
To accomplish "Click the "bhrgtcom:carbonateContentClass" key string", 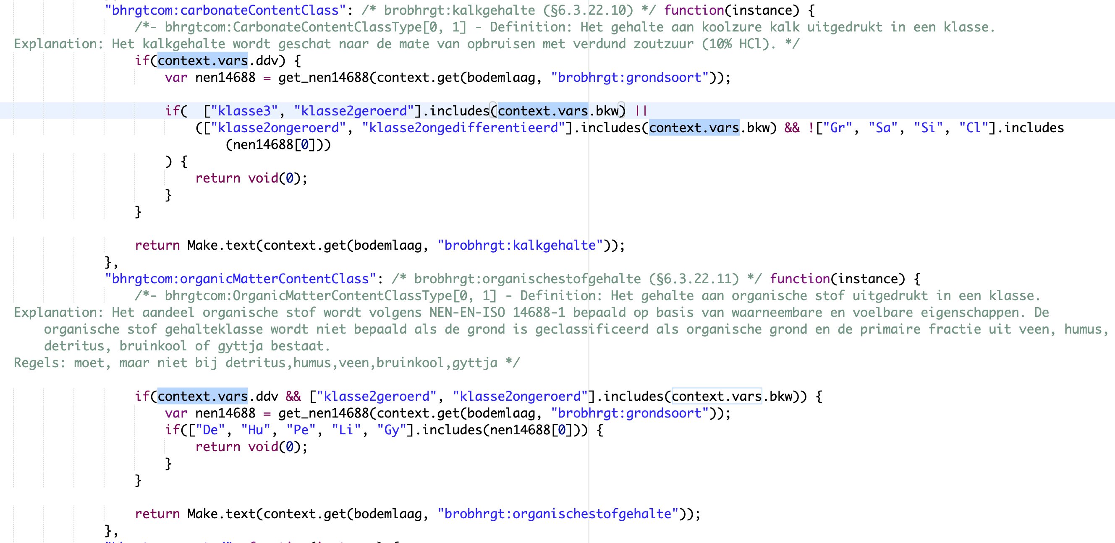I will (x=225, y=10).
